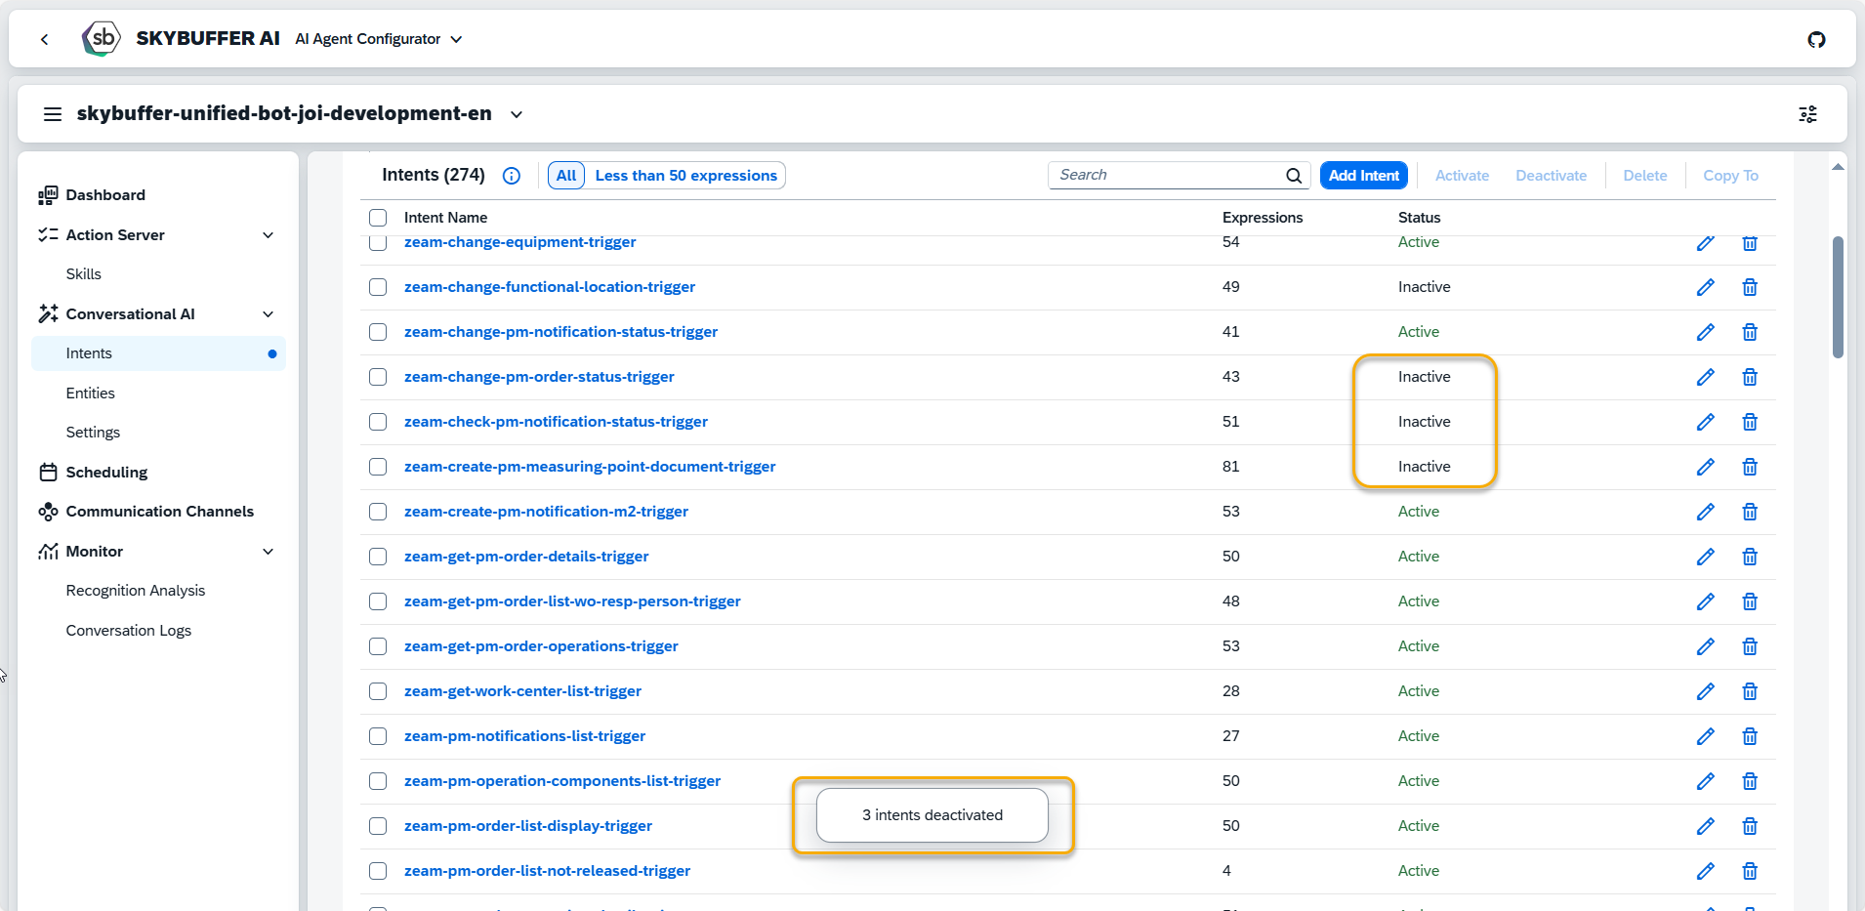Open zeam-get-pm-order-details-trigger intent link
The image size is (1865, 911).
pyautogui.click(x=526, y=557)
